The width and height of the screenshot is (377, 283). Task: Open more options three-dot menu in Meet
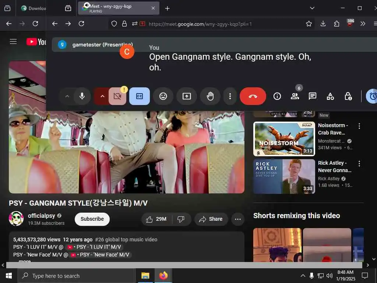(230, 96)
